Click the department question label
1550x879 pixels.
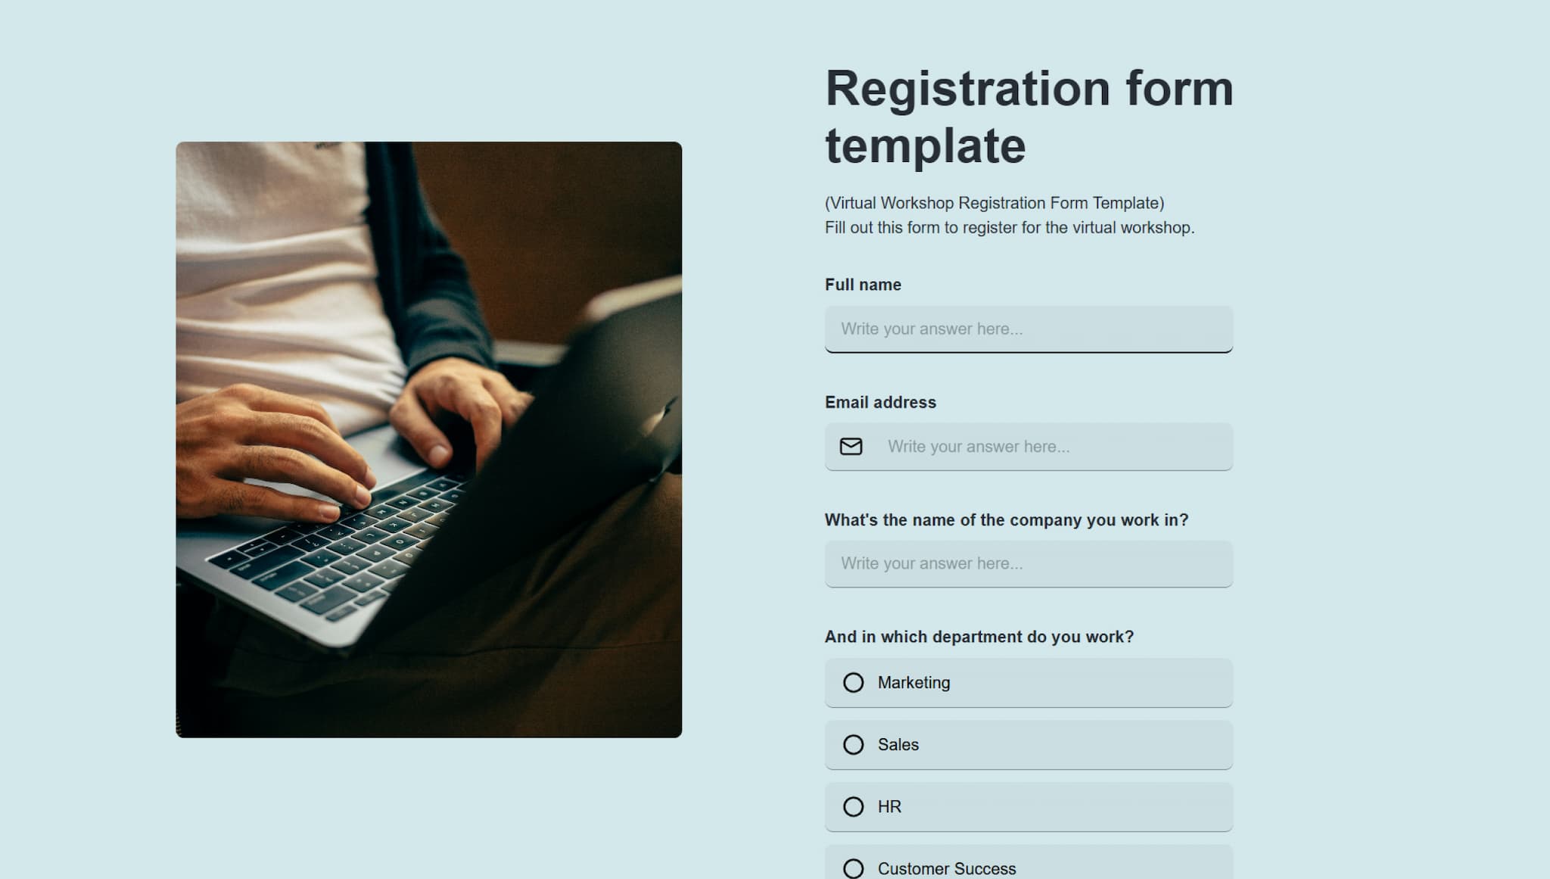click(979, 636)
